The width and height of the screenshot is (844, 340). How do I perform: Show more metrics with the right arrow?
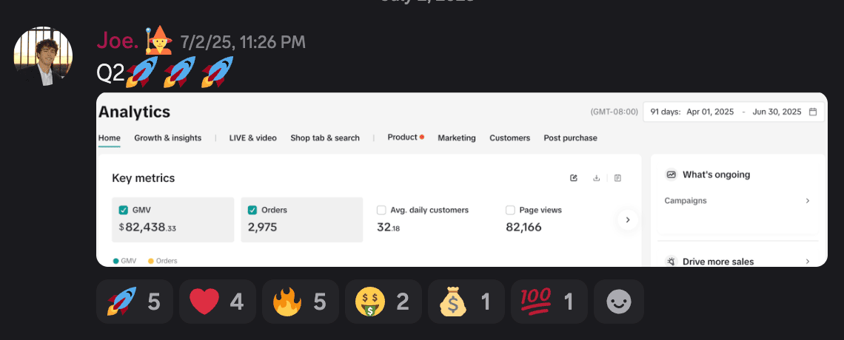[x=628, y=220]
